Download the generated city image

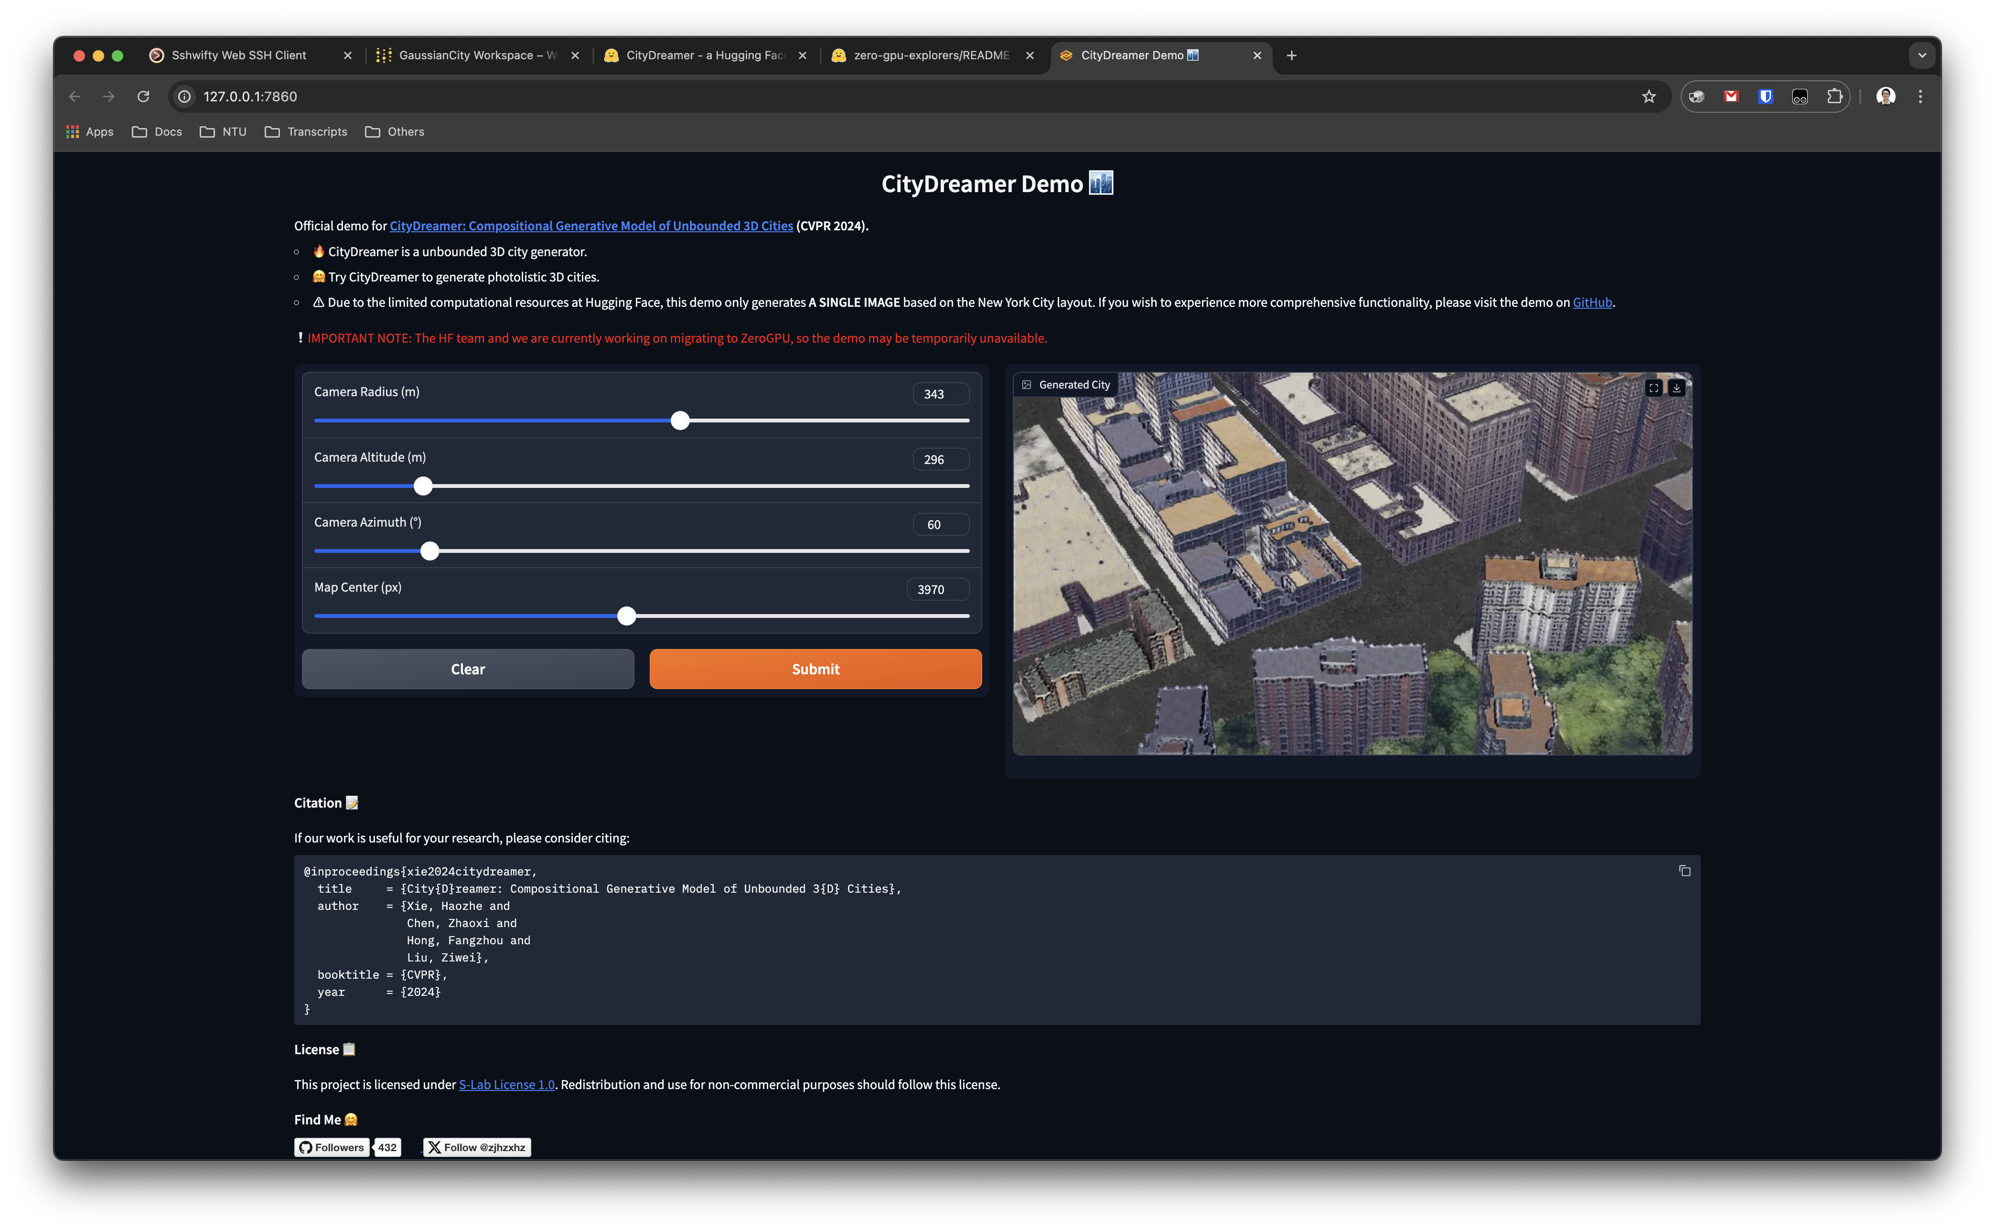(1676, 389)
